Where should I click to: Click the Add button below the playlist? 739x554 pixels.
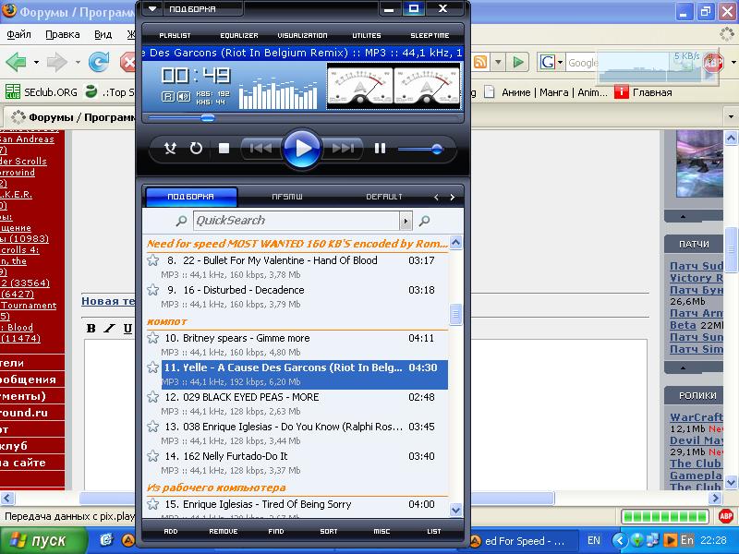[171, 532]
